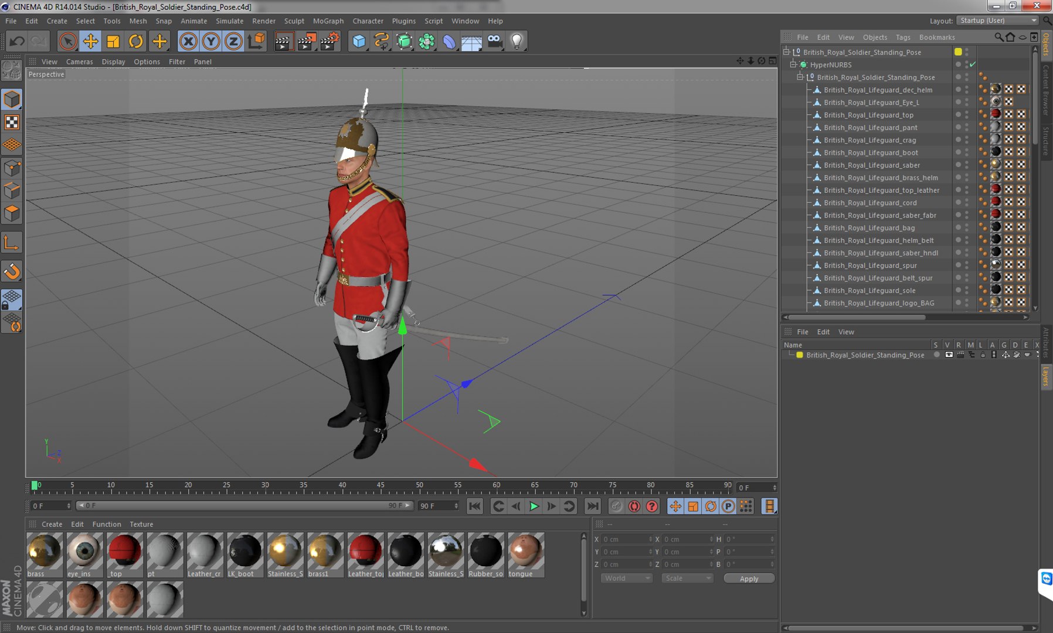Collapse the HyperNURBS tree node
1053x633 pixels.
793,64
